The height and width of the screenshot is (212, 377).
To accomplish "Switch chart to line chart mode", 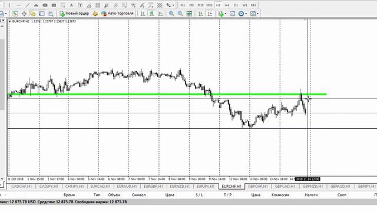I will tap(161, 14).
